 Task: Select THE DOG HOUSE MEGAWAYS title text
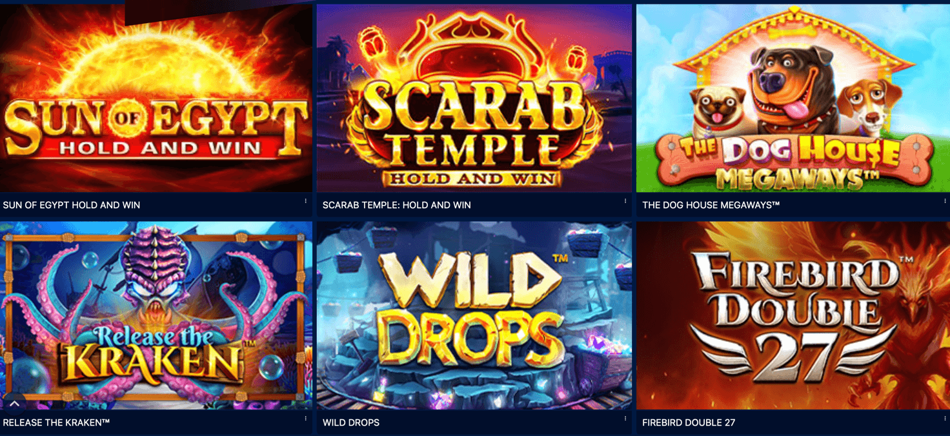pyautogui.click(x=711, y=205)
